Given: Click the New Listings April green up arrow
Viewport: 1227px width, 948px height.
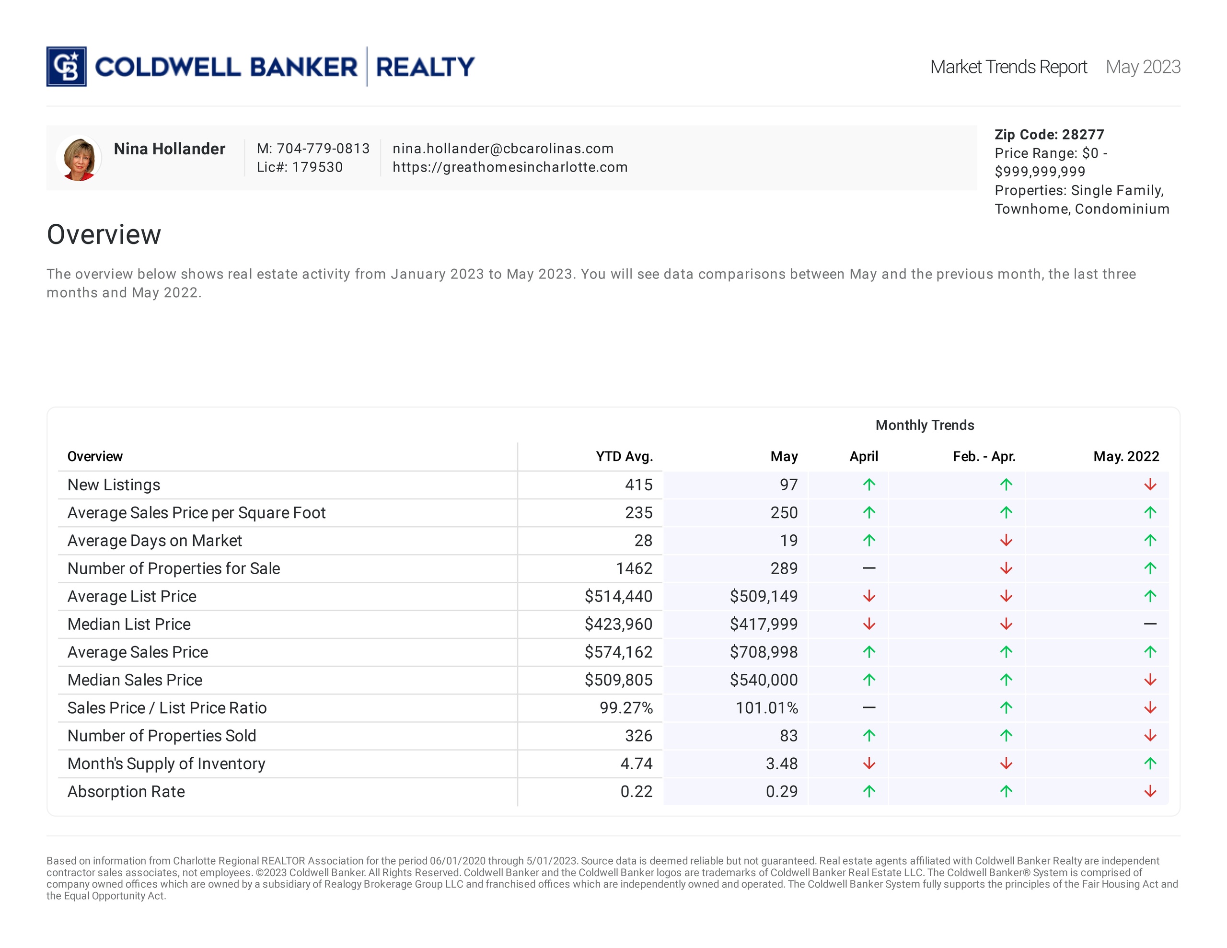Looking at the screenshot, I should click(x=868, y=485).
